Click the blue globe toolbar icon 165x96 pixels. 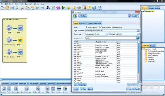click(94, 8)
